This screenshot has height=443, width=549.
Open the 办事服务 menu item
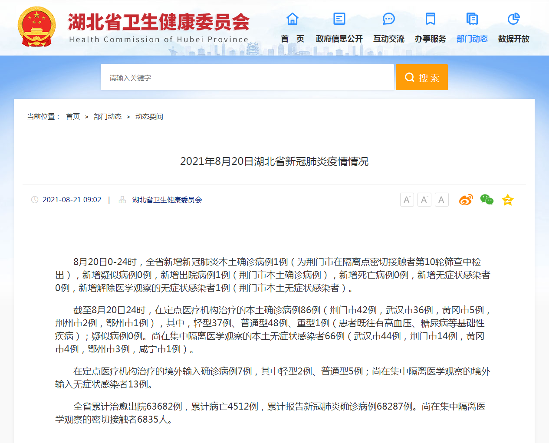[431, 39]
